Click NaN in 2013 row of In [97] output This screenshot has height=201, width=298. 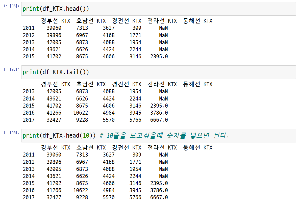[163, 91]
